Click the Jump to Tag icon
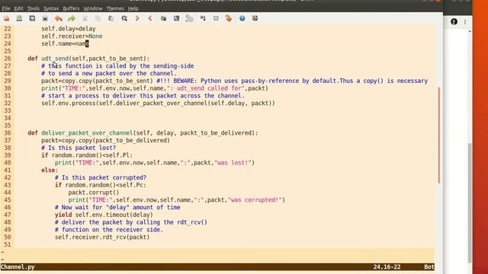 coord(229,18)
